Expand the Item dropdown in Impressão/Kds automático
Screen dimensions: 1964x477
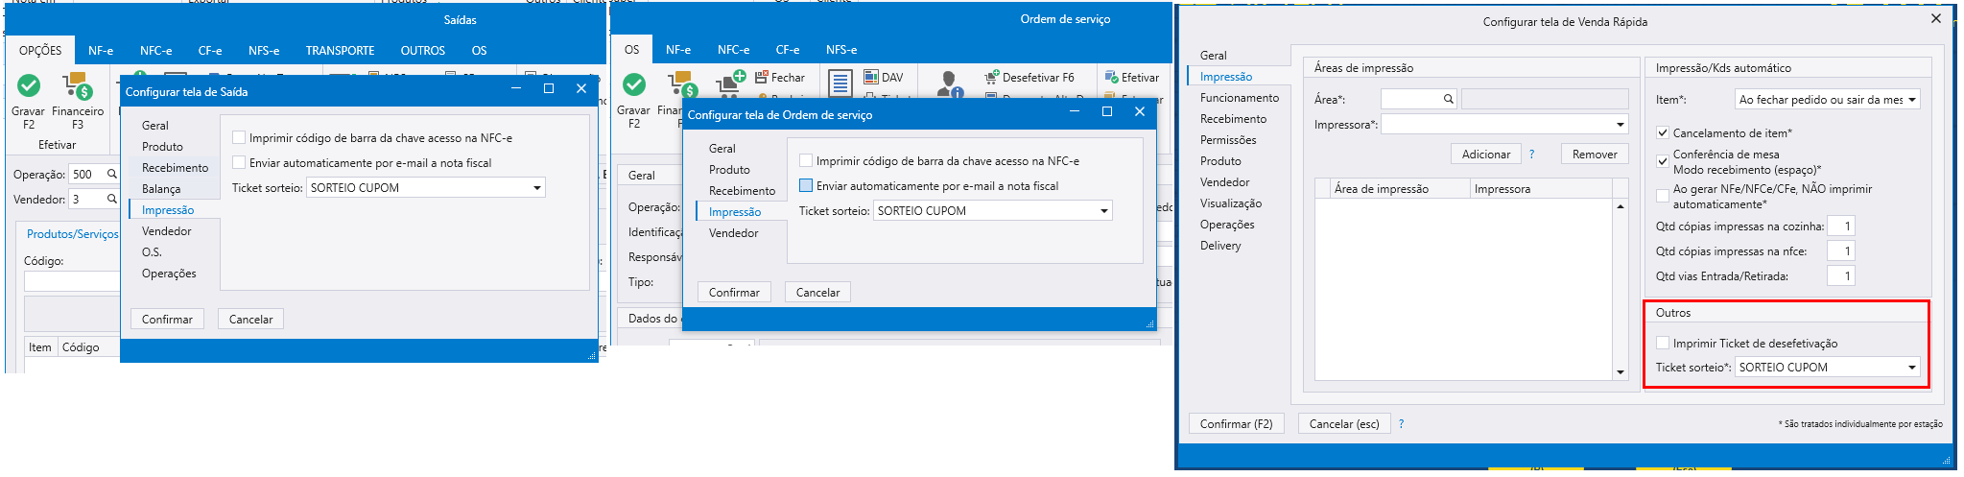tap(1911, 99)
